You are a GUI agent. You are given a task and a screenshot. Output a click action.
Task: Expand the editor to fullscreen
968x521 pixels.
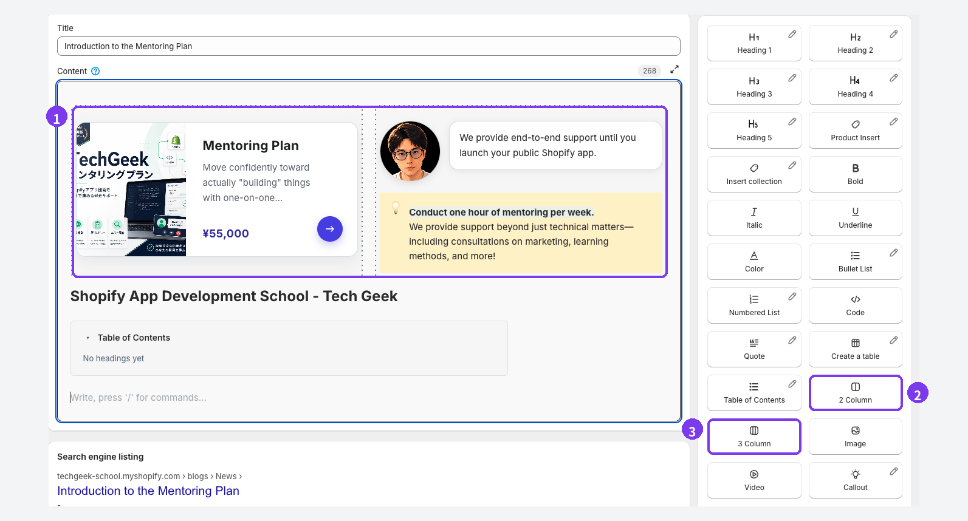675,70
